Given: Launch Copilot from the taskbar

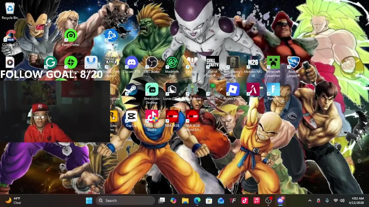Looking at the screenshot, I should (173, 201).
